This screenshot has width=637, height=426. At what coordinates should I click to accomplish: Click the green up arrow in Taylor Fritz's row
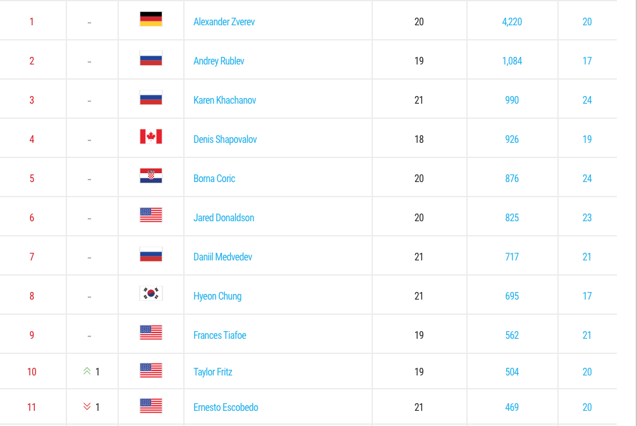point(87,372)
